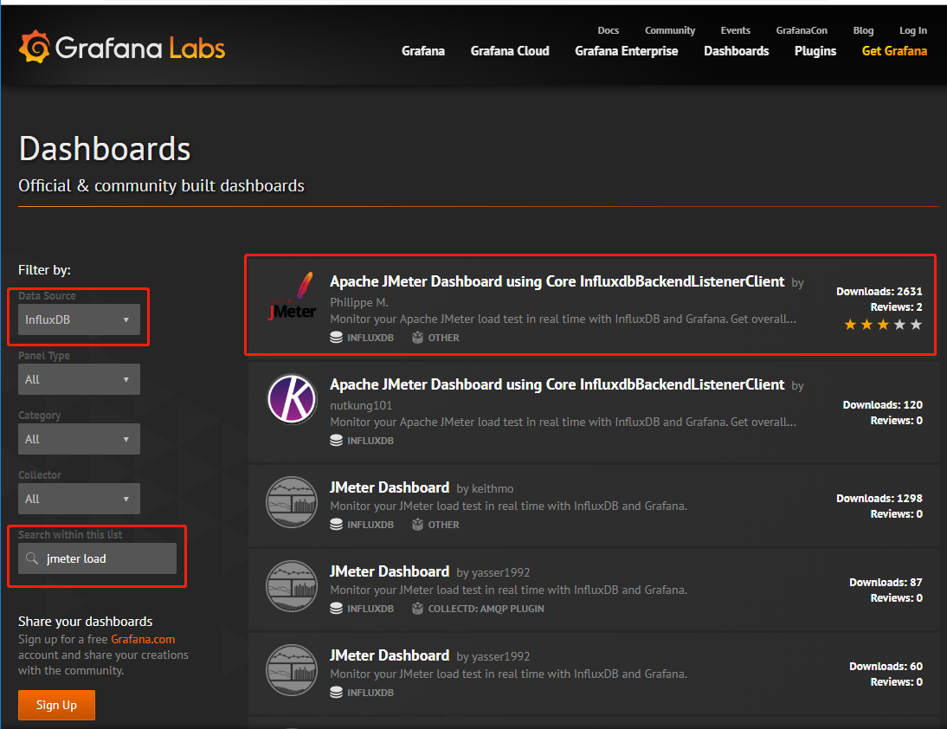Click the author name 'Philippe M.'
Image resolution: width=947 pixels, height=729 pixels.
(x=358, y=302)
